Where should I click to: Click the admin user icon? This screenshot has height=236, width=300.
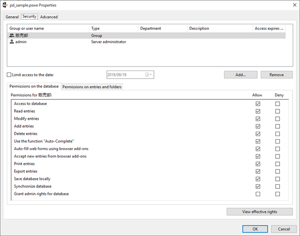tap(12, 42)
